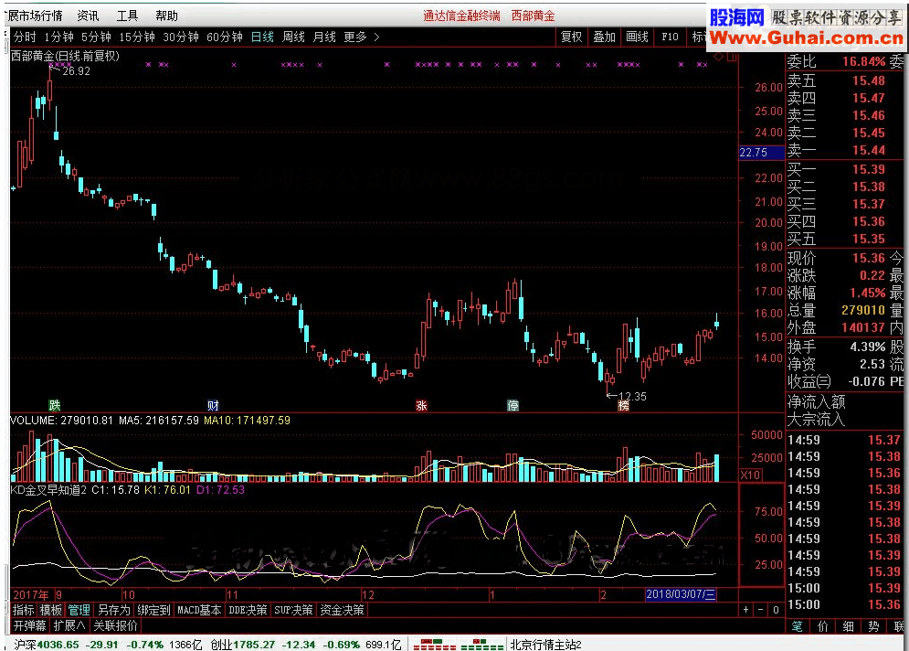This screenshot has width=909, height=651.
Task: Switch to MACD基本 indicator
Action: click(199, 610)
